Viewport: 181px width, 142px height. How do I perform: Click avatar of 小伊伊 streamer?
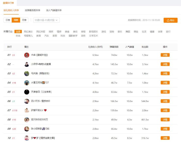pos(27,64)
